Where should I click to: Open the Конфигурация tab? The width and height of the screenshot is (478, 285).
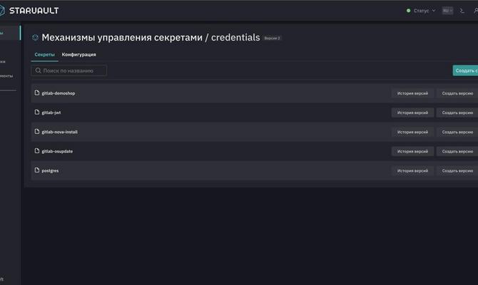[x=78, y=54]
